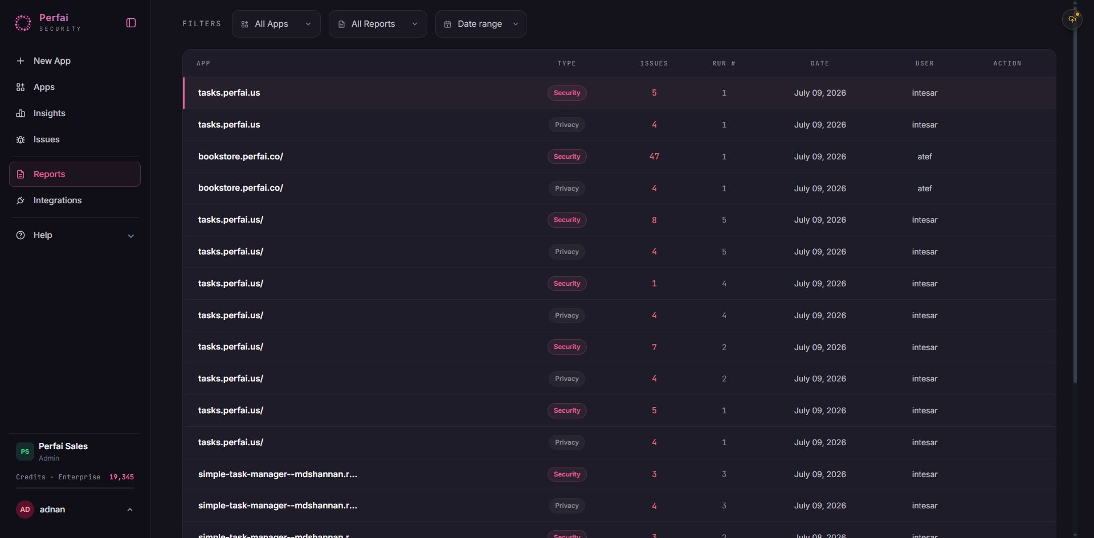Image resolution: width=1094 pixels, height=538 pixels.
Task: Go to New App in sidebar
Action: (x=75, y=61)
